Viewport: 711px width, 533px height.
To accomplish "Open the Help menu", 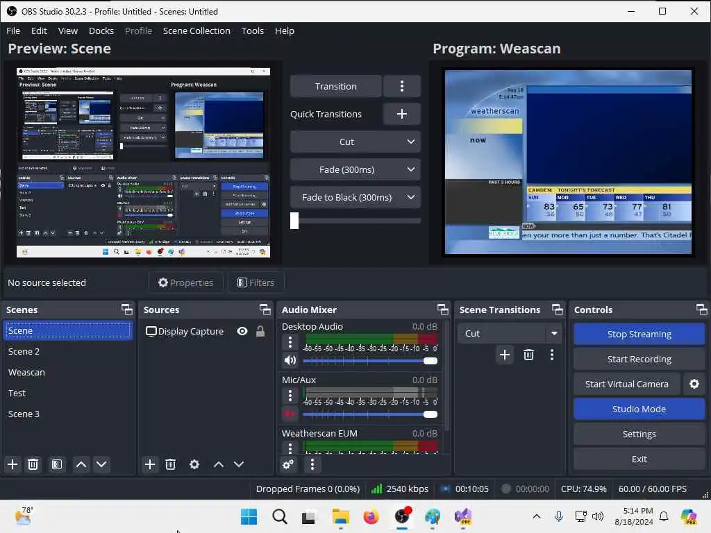I will click(284, 31).
